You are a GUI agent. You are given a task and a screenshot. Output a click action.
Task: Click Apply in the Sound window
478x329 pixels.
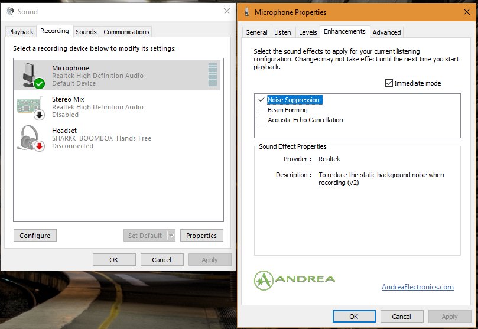point(210,260)
